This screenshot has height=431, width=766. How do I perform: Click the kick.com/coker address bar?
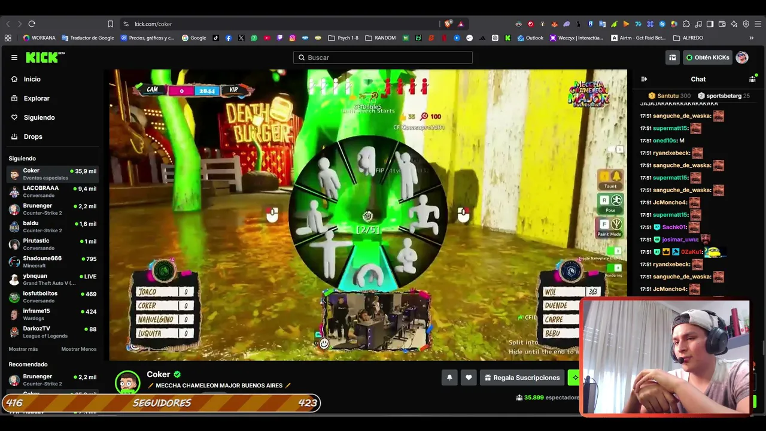tap(153, 24)
